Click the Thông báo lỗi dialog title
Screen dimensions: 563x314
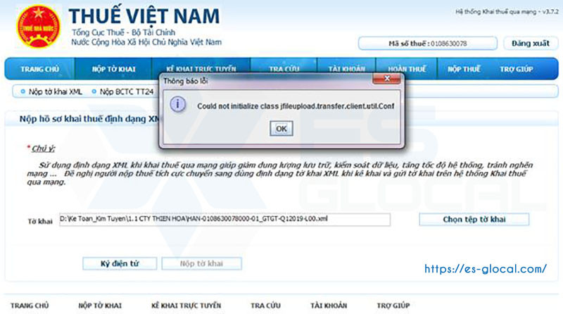coord(186,81)
